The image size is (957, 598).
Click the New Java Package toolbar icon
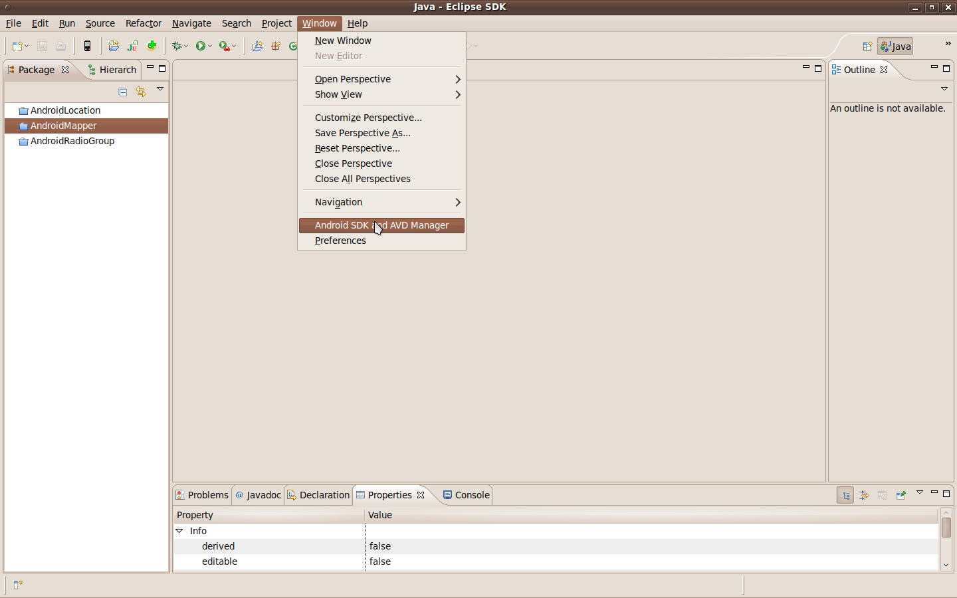[x=276, y=46]
